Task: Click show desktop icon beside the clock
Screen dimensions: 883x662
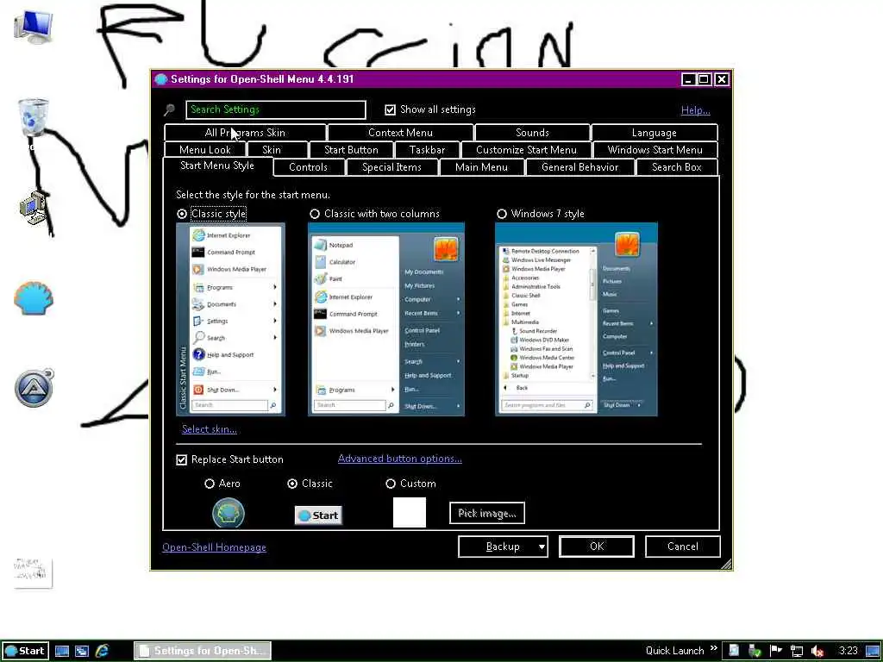Action: [873, 651]
